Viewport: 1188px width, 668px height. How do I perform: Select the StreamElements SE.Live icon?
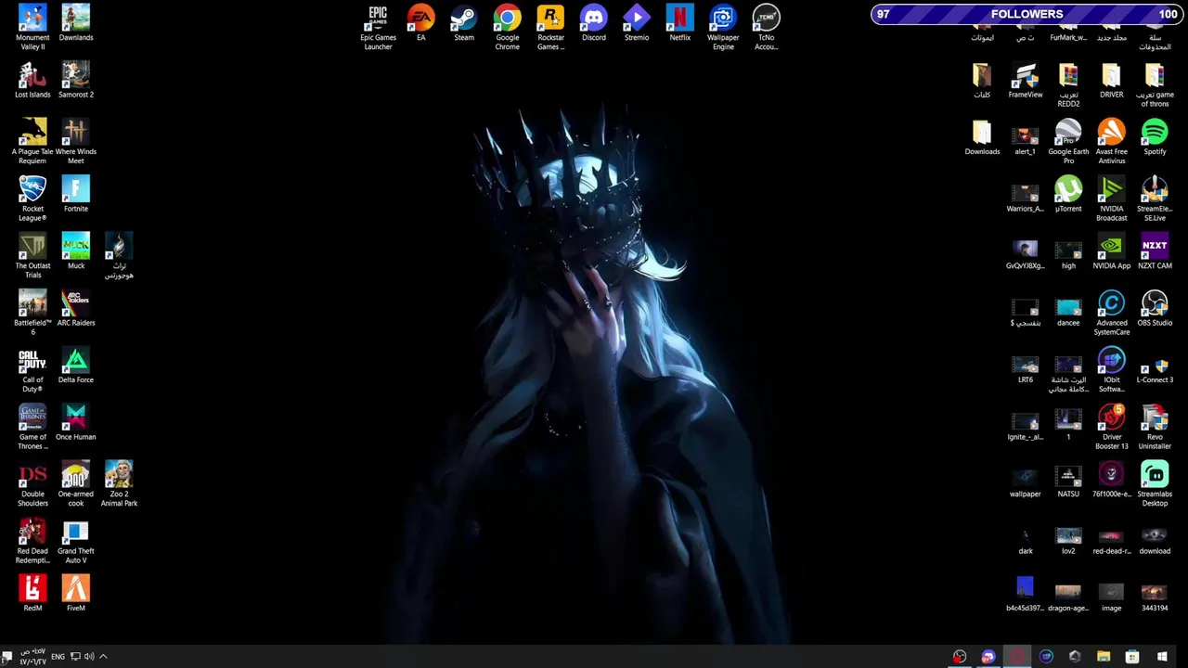[x=1155, y=199]
